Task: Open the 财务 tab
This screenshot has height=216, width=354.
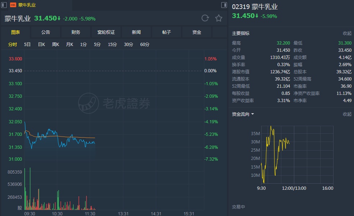Action: [76, 32]
